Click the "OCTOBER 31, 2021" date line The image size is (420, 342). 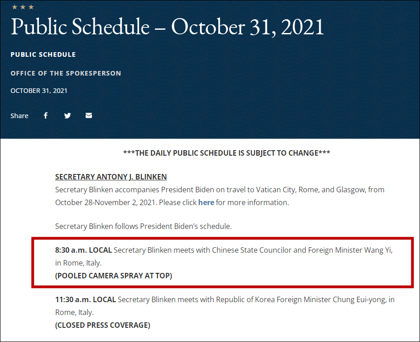pos(39,91)
